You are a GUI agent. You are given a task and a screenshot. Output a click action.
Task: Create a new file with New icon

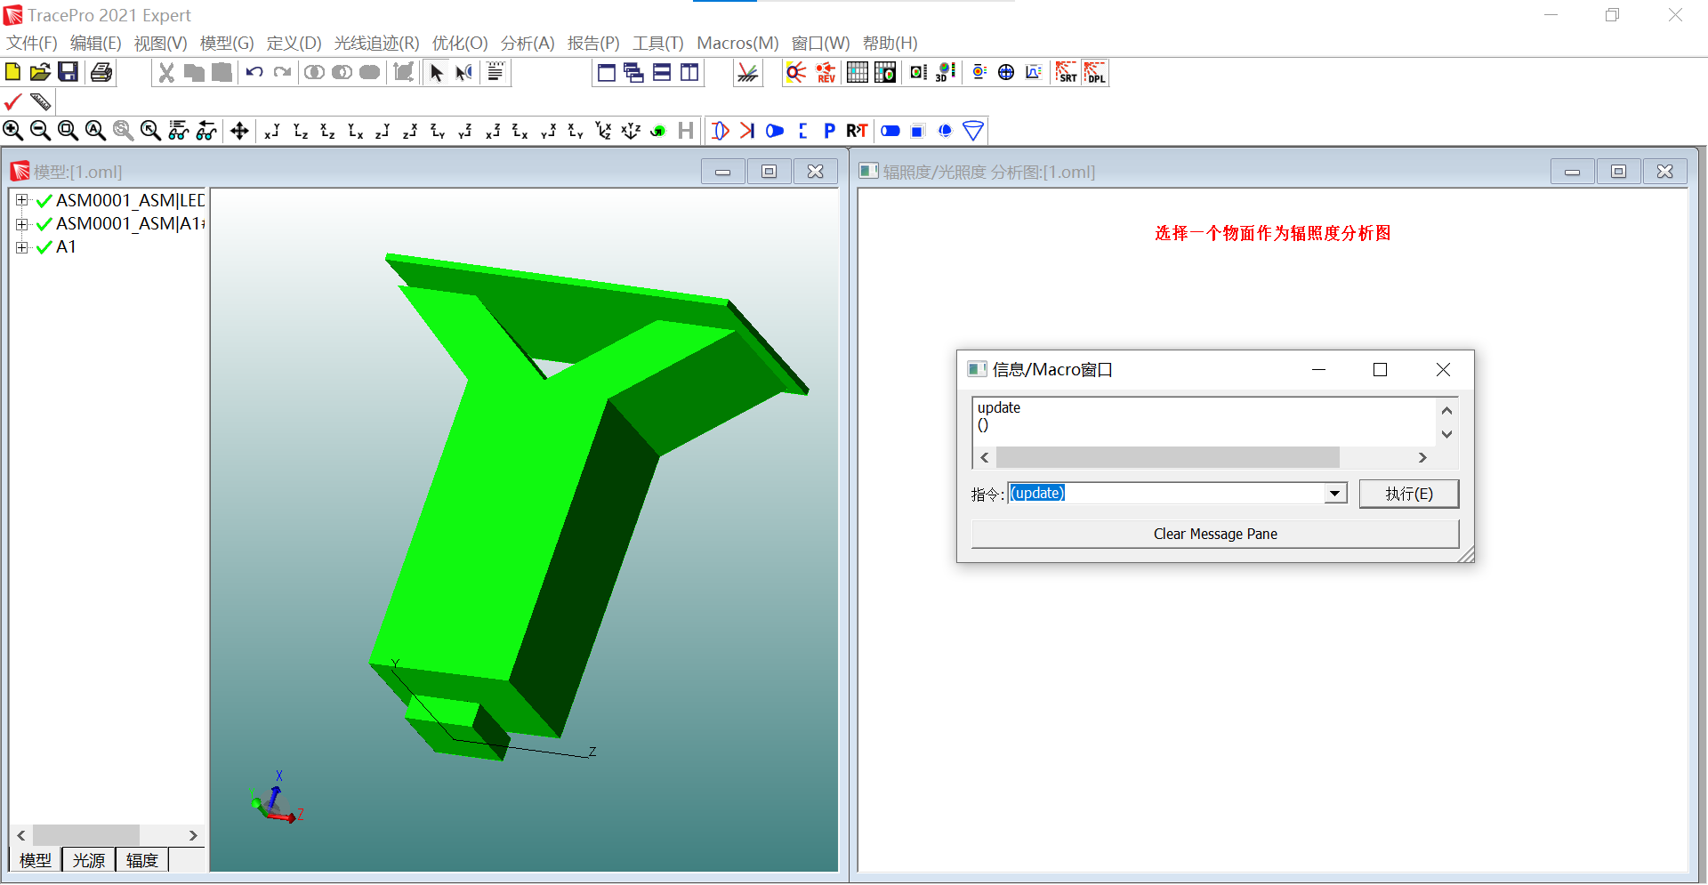pos(13,72)
